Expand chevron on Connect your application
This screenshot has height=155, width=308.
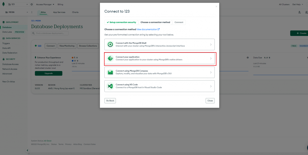(211, 58)
